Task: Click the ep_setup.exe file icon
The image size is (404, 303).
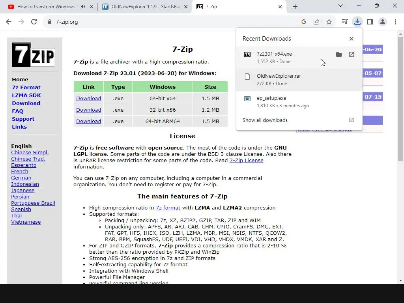Action: [247, 99]
